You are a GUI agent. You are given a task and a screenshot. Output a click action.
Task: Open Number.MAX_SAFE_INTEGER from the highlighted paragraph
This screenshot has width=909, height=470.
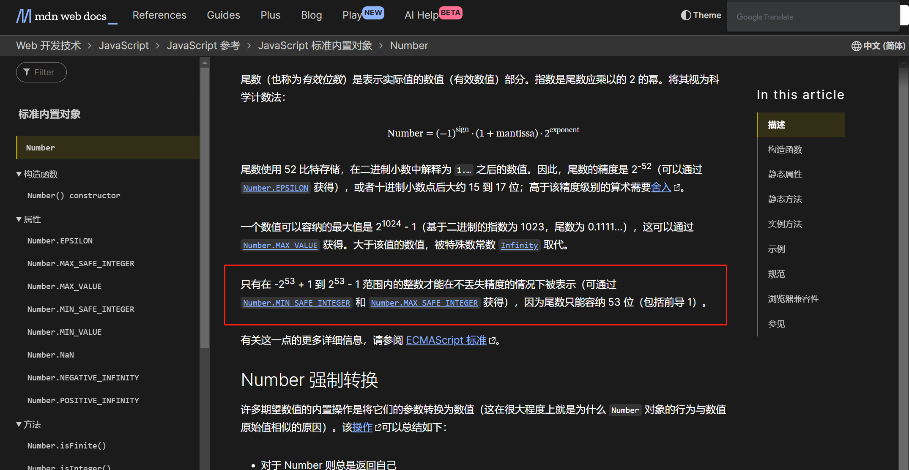click(x=424, y=303)
